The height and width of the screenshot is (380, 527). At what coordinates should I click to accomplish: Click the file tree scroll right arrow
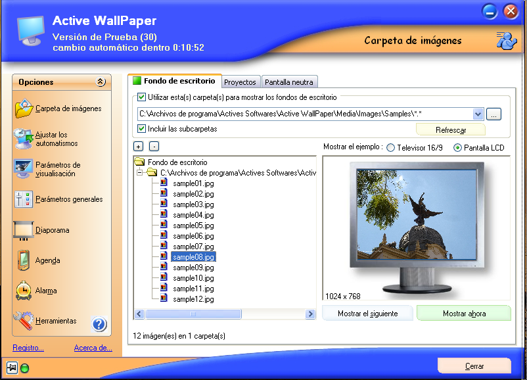tap(311, 314)
